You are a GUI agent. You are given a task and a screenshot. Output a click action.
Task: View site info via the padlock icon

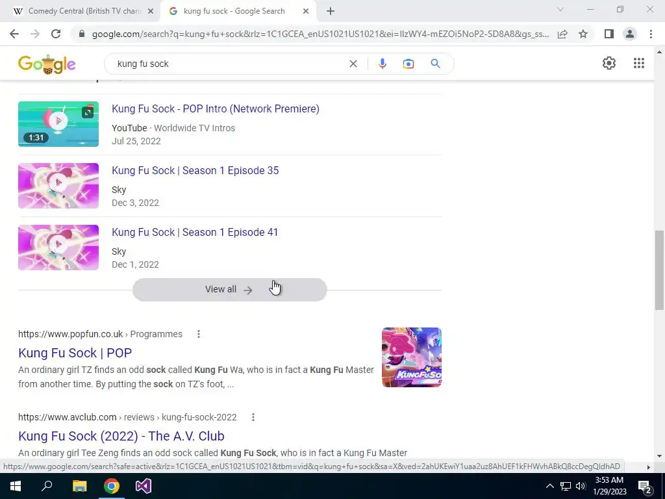click(x=82, y=34)
